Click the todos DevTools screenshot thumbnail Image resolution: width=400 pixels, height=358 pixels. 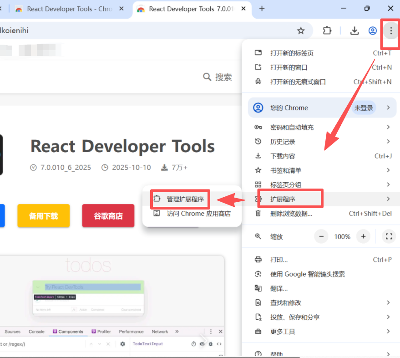coord(111,306)
